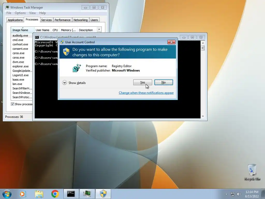265x199 pixels.
Task: Click the Task Manager title bar icon
Action: (x=7, y=8)
